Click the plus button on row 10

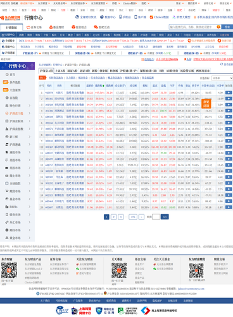point(229,146)
